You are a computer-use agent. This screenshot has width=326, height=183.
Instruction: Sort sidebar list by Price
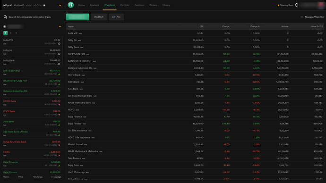(21, 177)
